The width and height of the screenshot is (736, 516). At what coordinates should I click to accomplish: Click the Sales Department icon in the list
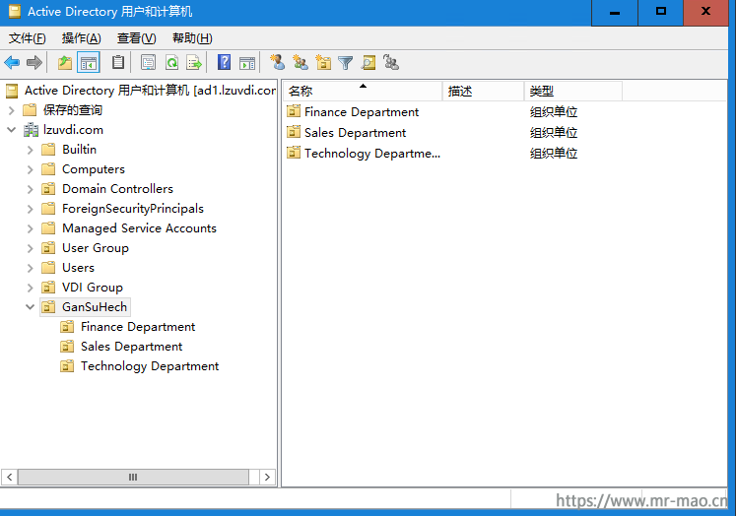[x=294, y=132]
